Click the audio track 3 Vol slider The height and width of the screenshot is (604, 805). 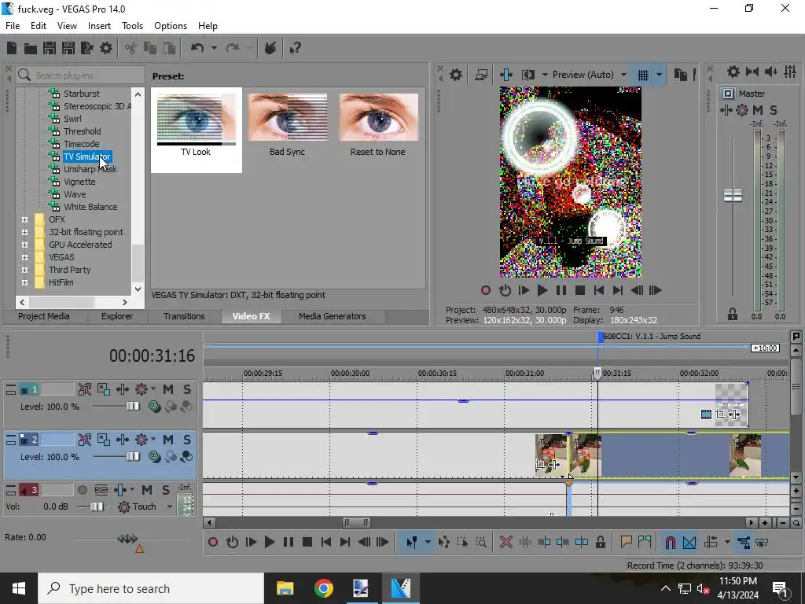click(x=97, y=507)
